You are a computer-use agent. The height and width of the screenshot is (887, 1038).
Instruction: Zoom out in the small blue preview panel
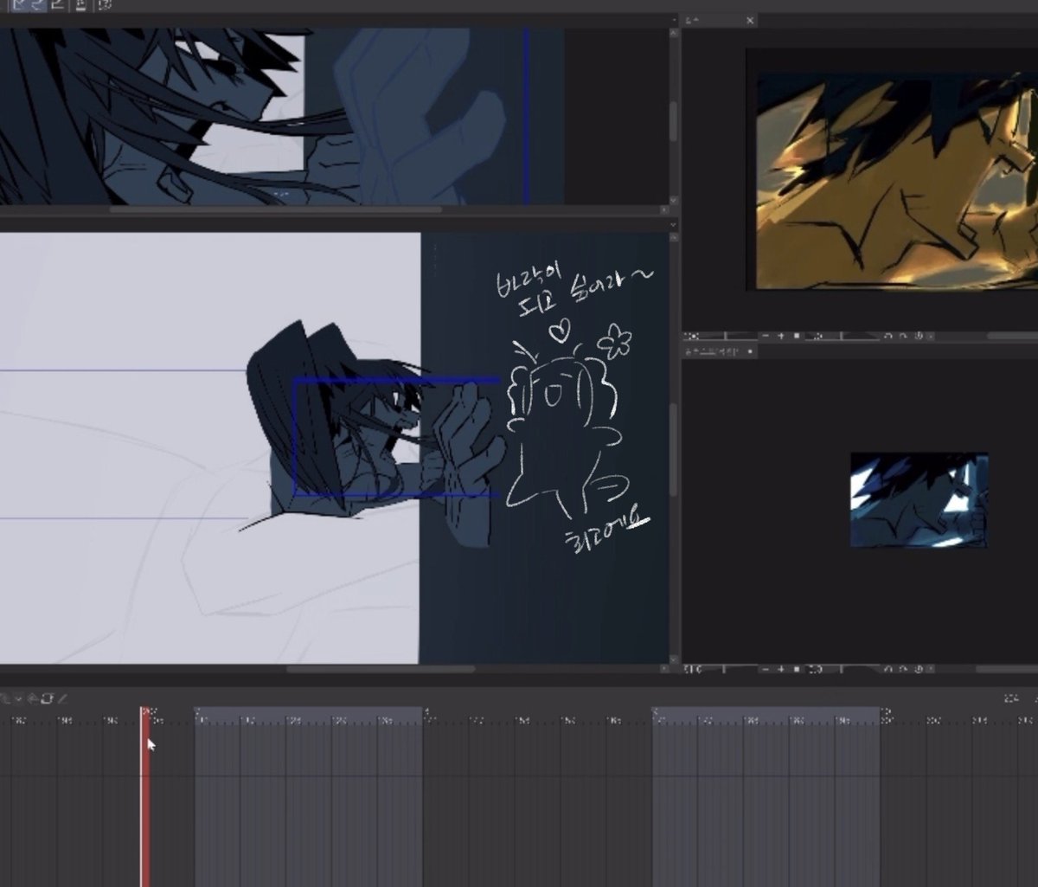766,669
